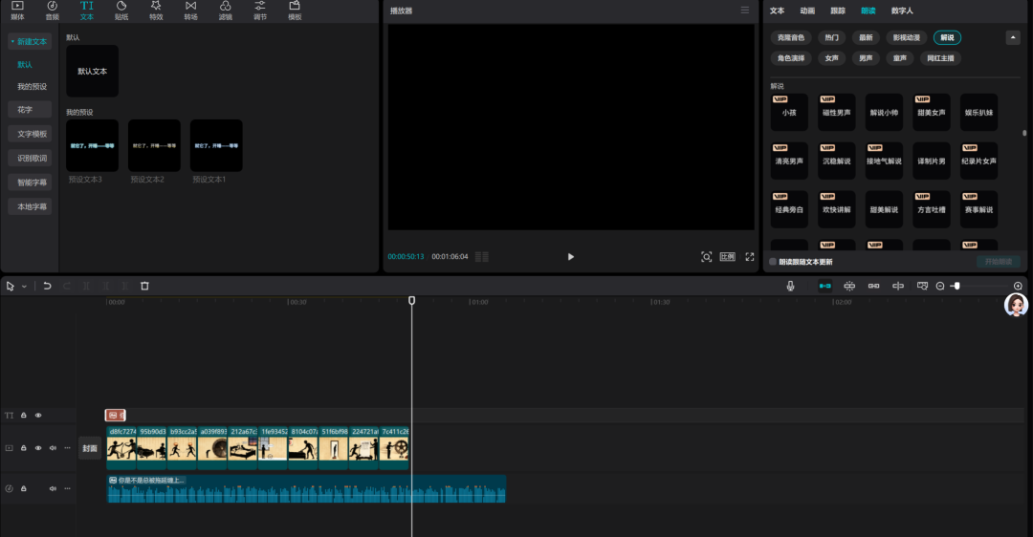Viewport: 1033px width, 537px height.
Task: Click the 封面 cover button
Action: [90, 448]
